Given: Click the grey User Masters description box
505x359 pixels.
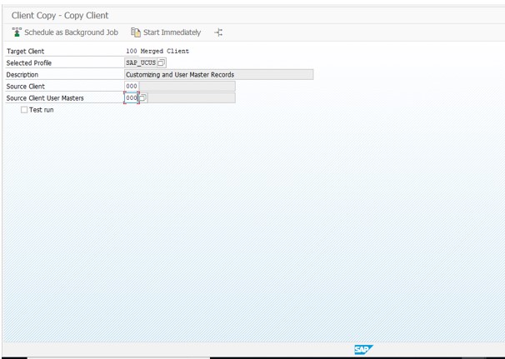Looking at the screenshot, I should (x=192, y=98).
